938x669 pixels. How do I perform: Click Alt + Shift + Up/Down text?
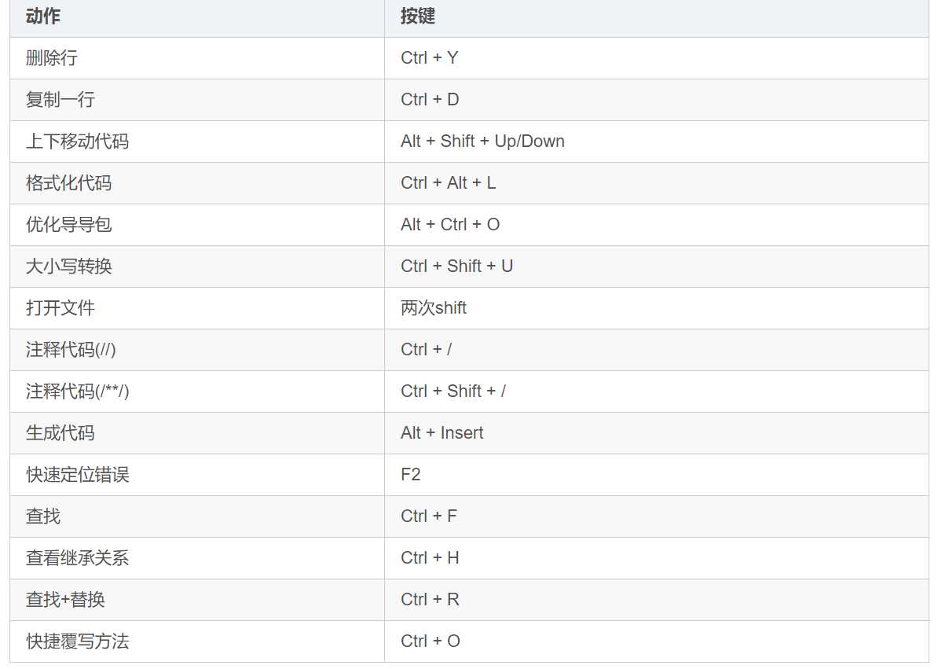pyautogui.click(x=482, y=142)
